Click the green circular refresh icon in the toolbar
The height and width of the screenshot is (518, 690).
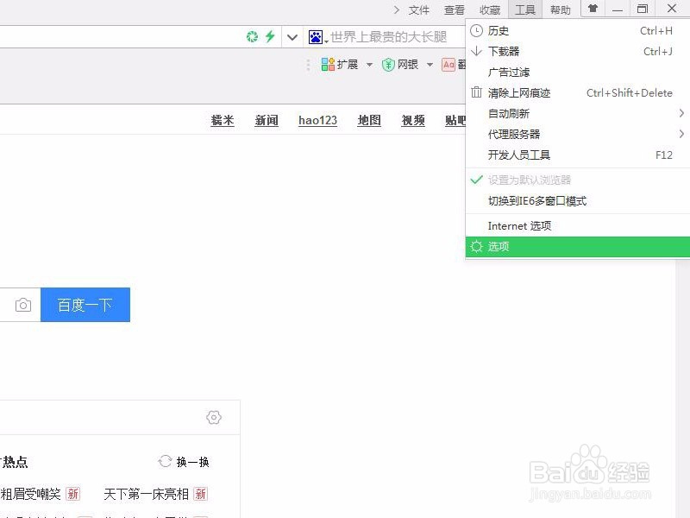point(252,38)
